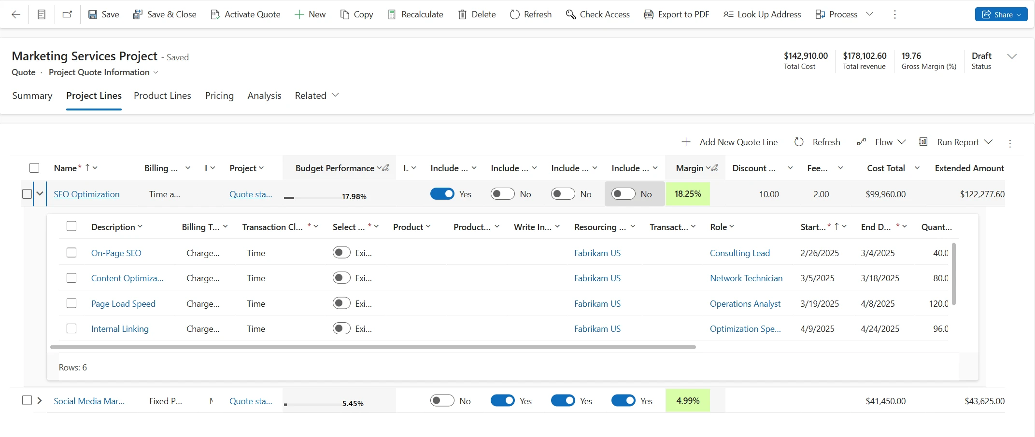1035x437 pixels.
Task: Expand the header details chevron near Status
Action: pos(1012,56)
